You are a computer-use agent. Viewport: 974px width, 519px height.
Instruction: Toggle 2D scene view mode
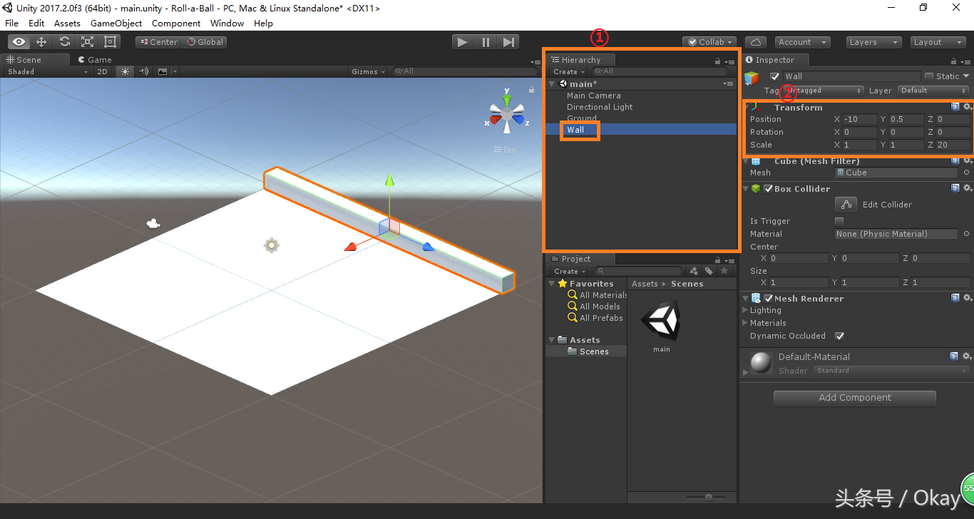click(x=102, y=71)
